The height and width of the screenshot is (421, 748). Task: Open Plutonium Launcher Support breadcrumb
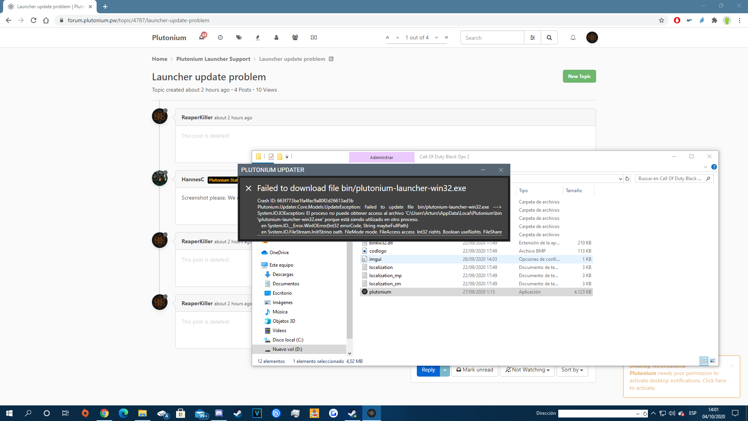pyautogui.click(x=213, y=59)
